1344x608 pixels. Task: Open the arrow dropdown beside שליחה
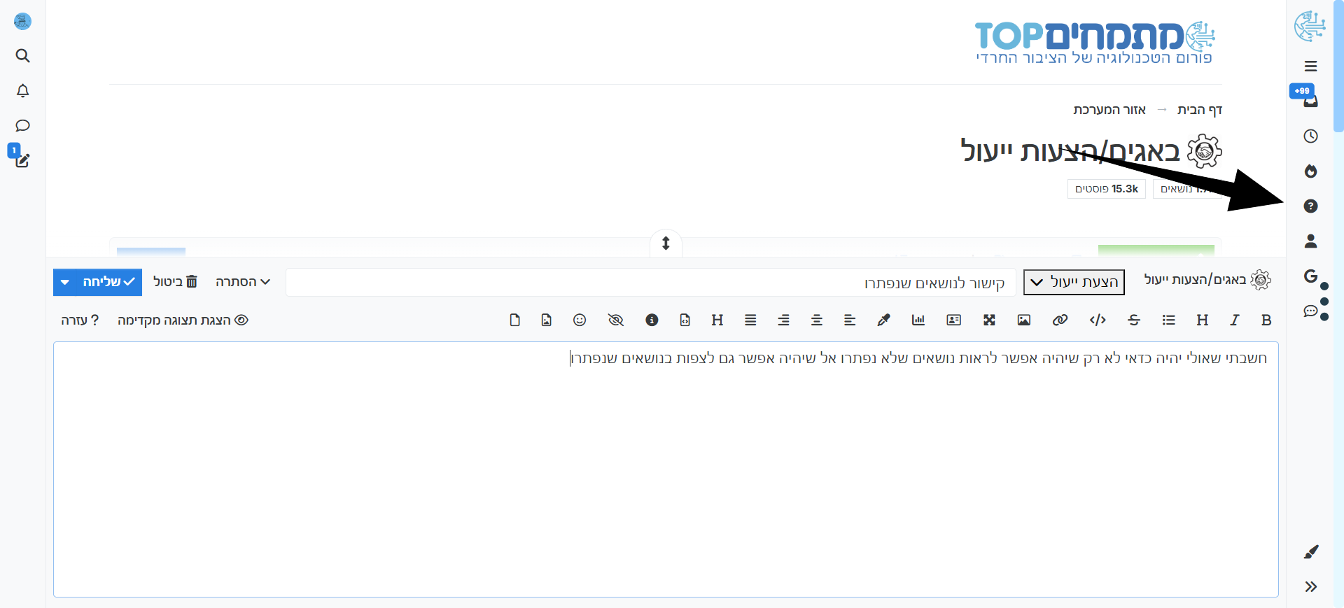[x=65, y=283]
